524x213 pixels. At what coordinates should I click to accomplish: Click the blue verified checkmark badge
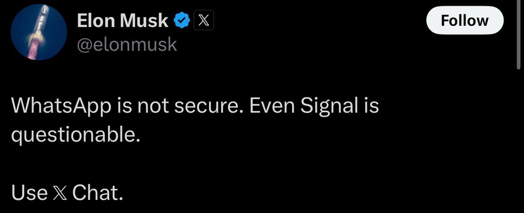(x=182, y=20)
